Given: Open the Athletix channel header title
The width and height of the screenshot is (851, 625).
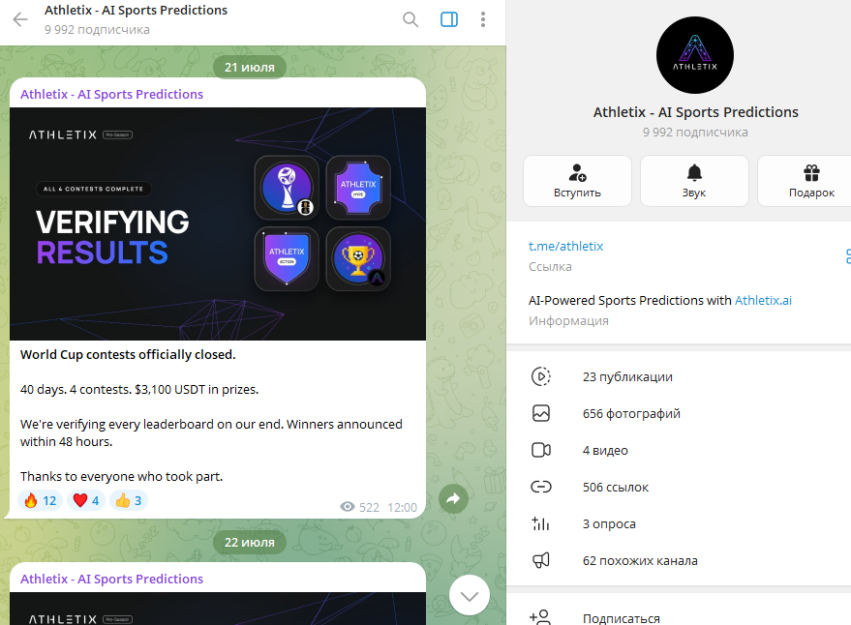Looking at the screenshot, I should tap(136, 11).
